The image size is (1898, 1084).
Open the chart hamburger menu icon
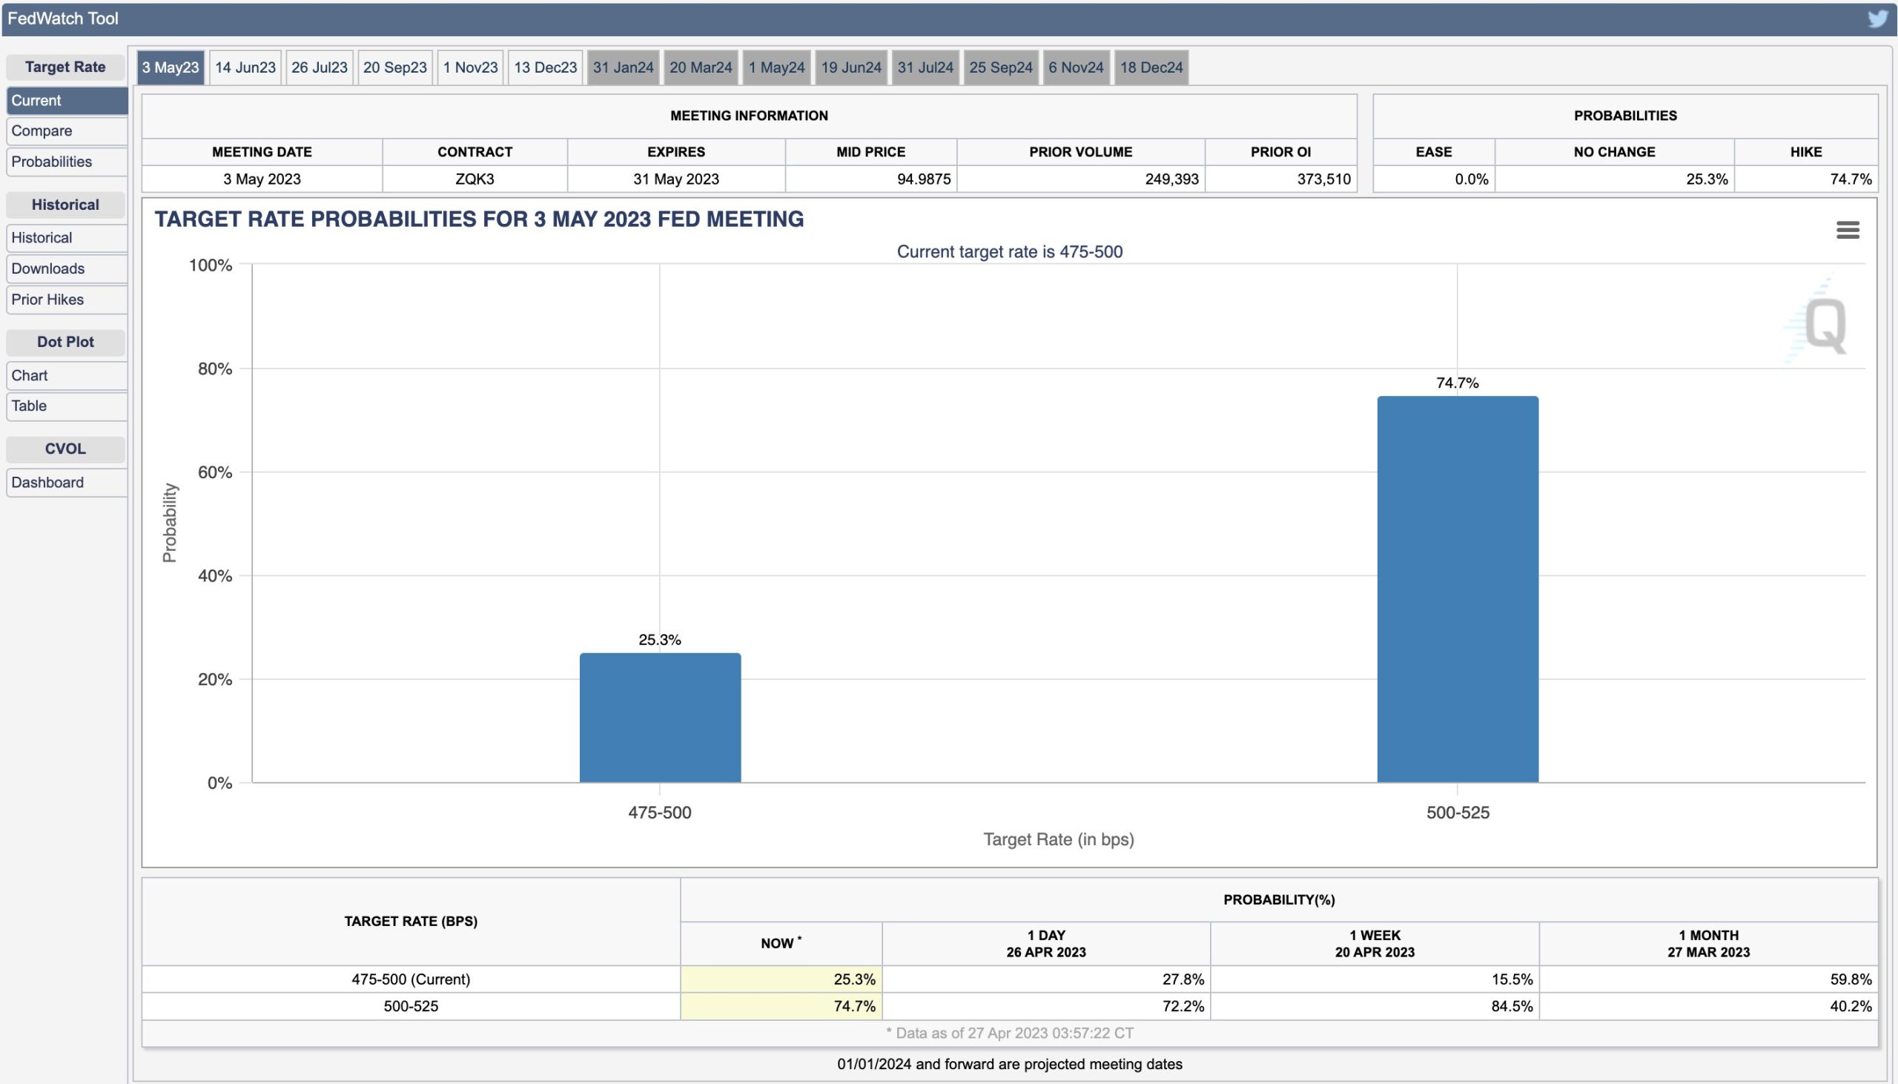point(1847,230)
